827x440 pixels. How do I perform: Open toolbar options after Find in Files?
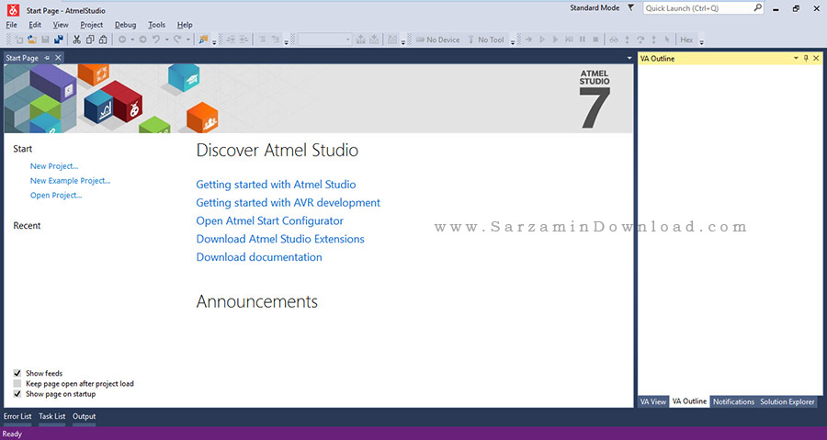pos(214,41)
